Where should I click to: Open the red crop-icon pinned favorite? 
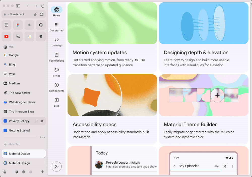(x=29, y=37)
